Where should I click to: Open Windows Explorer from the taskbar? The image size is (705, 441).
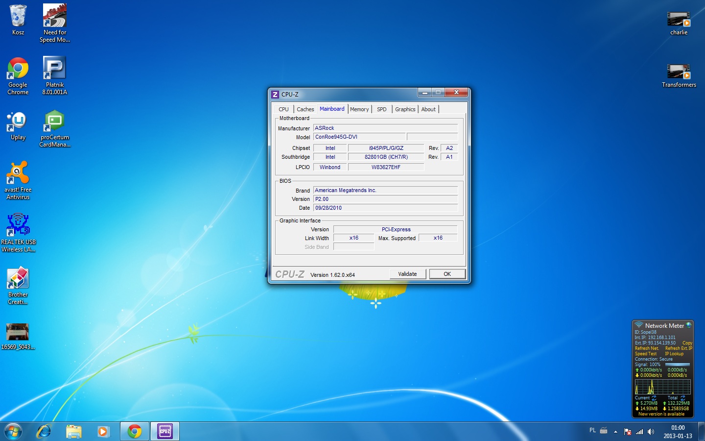pyautogui.click(x=74, y=431)
